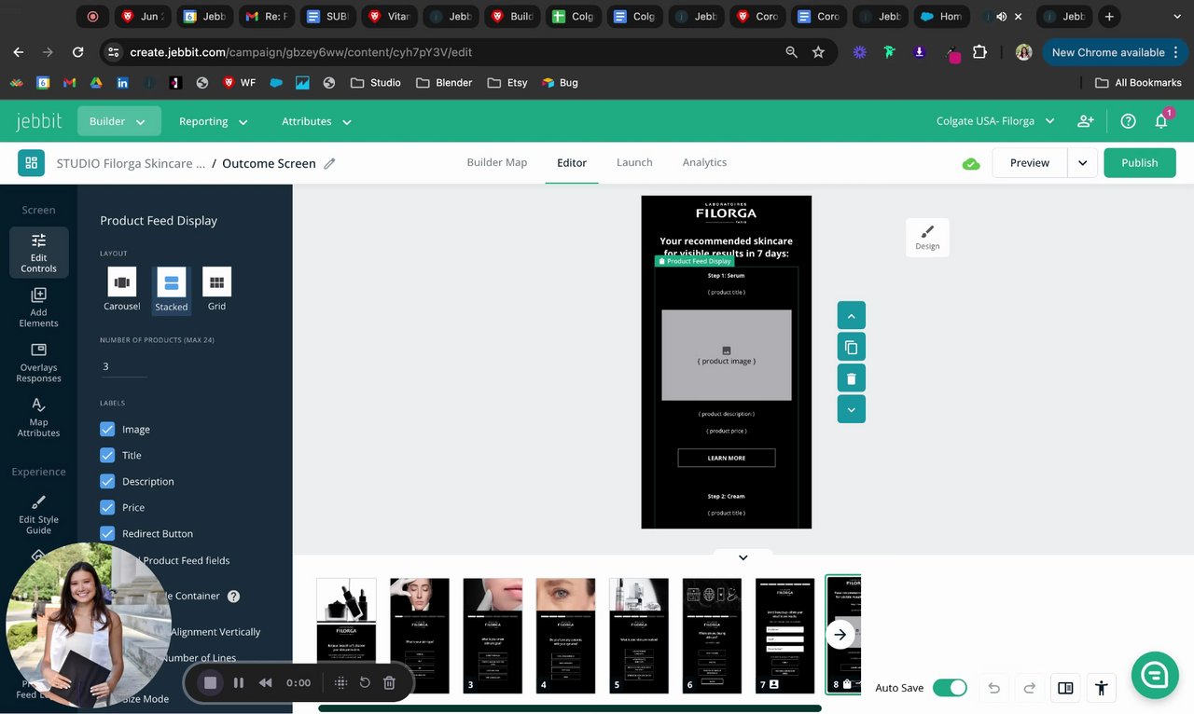Click LEARN MORE button in preview
The image size is (1194, 714).
click(x=727, y=458)
